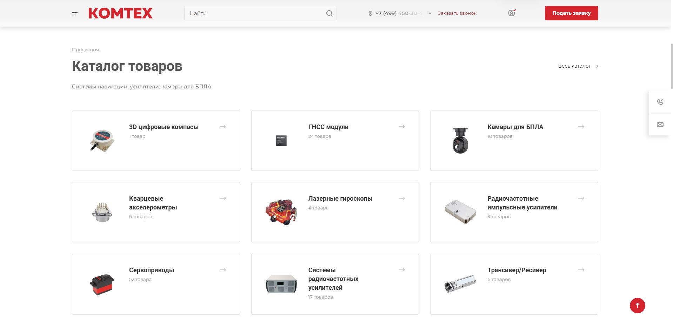Open the envelope message widget on the right edge

coord(660,125)
